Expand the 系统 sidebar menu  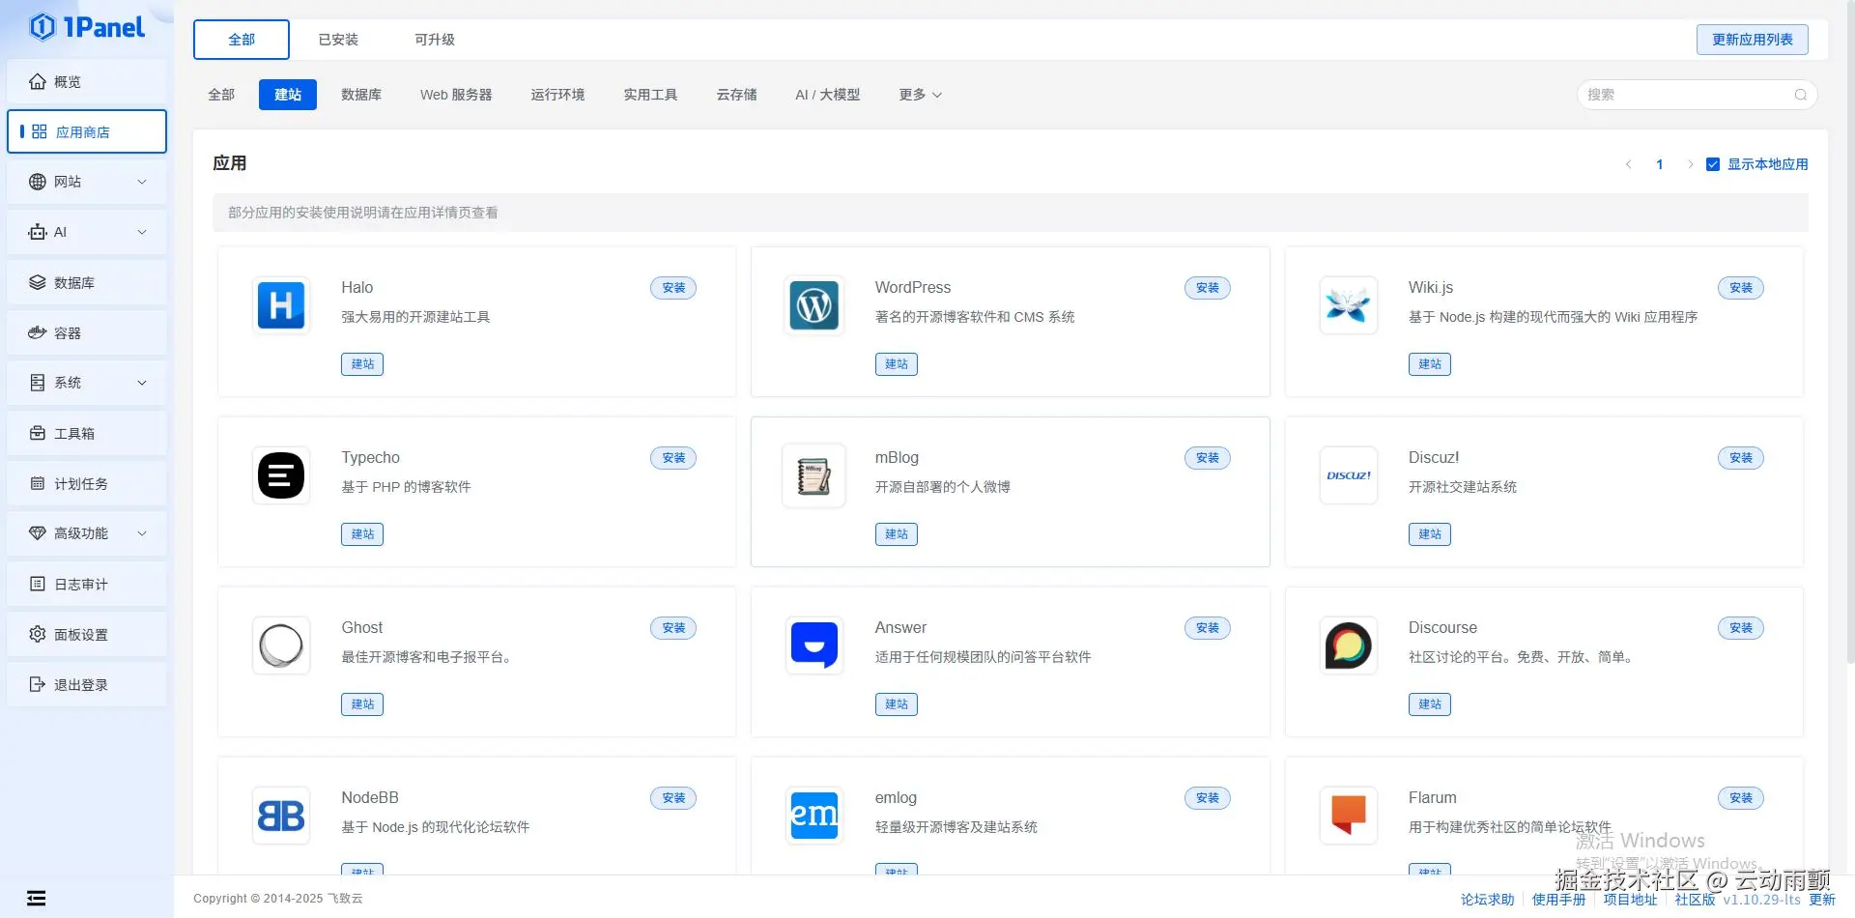coord(87,383)
